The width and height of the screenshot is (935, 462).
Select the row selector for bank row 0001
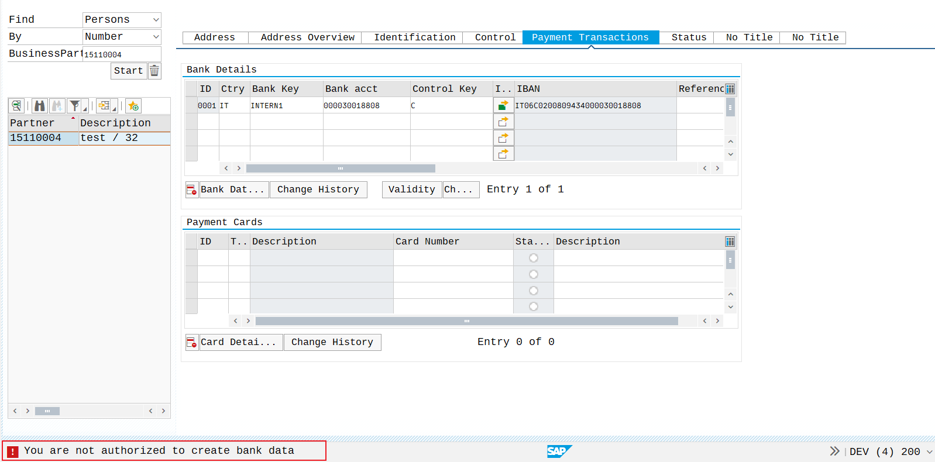point(191,105)
